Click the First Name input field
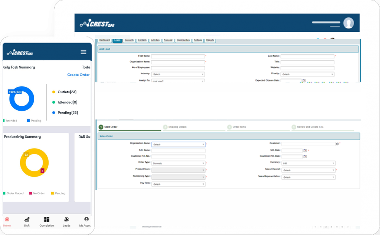 tap(178, 56)
